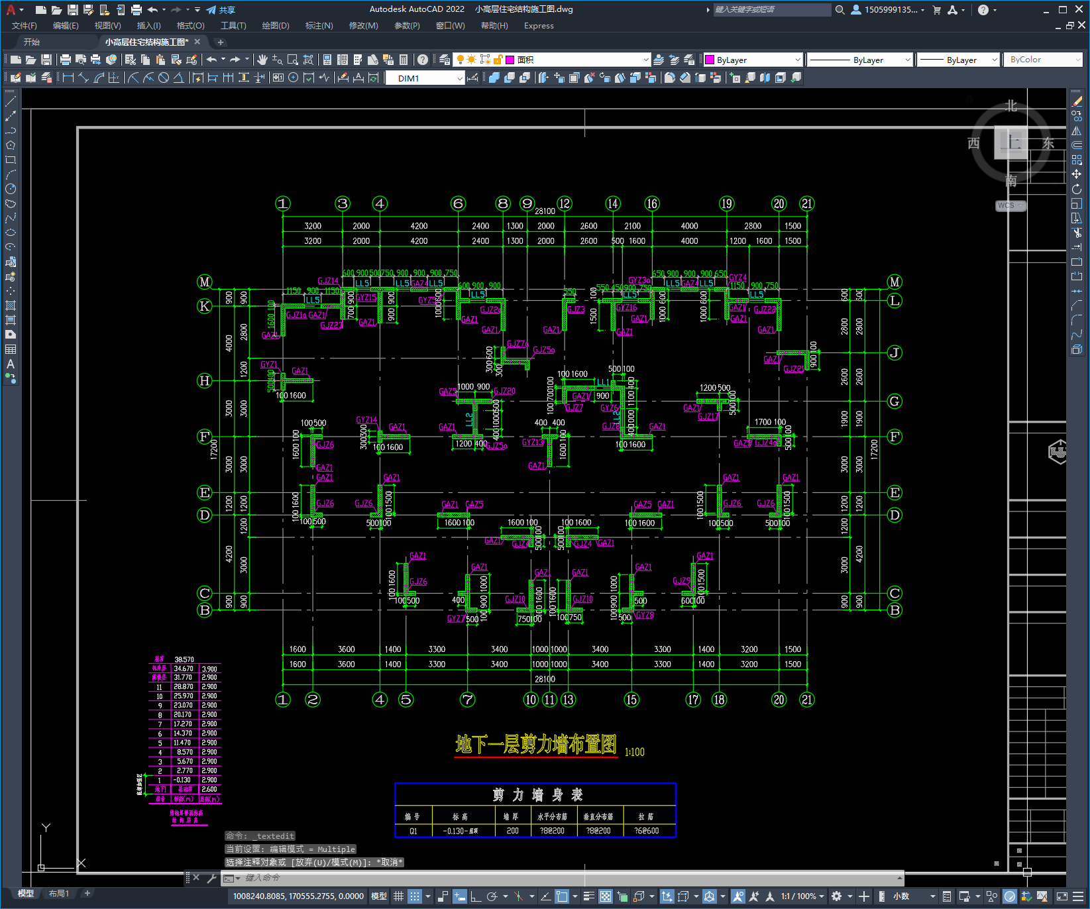
Task: Open the 绘图(D) menu
Action: (276, 26)
